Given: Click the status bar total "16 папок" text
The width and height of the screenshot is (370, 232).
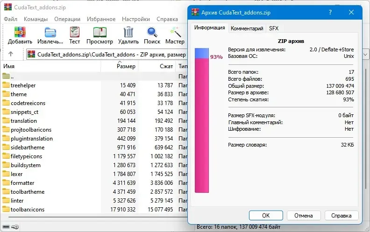Looking at the screenshot, I should 225,227.
